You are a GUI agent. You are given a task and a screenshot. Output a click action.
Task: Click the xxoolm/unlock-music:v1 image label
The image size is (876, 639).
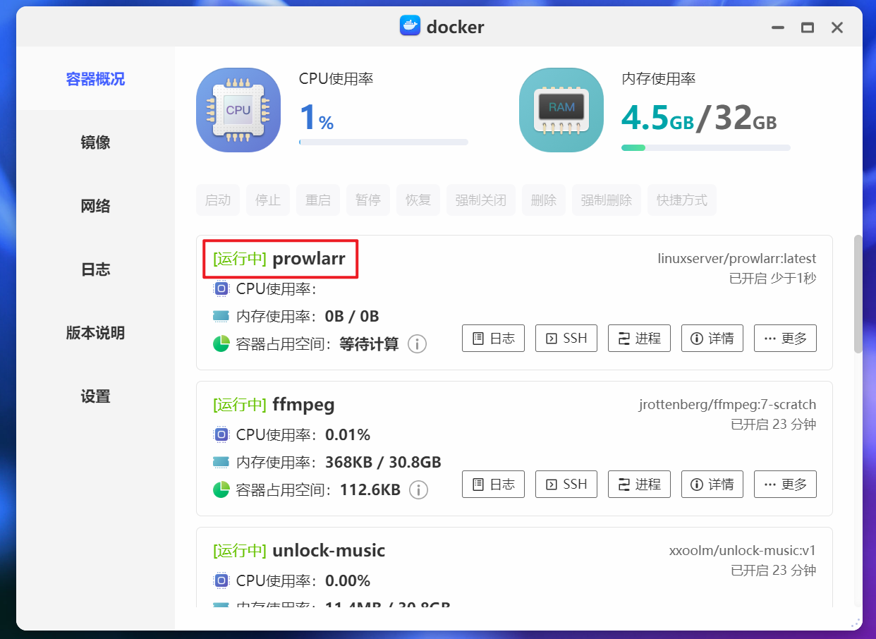click(x=743, y=551)
